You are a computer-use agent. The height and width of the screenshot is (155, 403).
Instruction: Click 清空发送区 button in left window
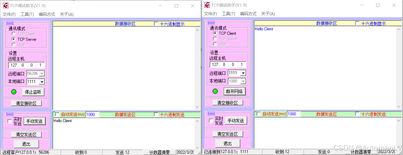click(x=26, y=134)
